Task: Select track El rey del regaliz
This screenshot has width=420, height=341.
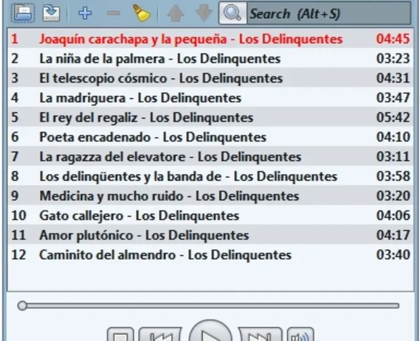Action: click(210, 117)
